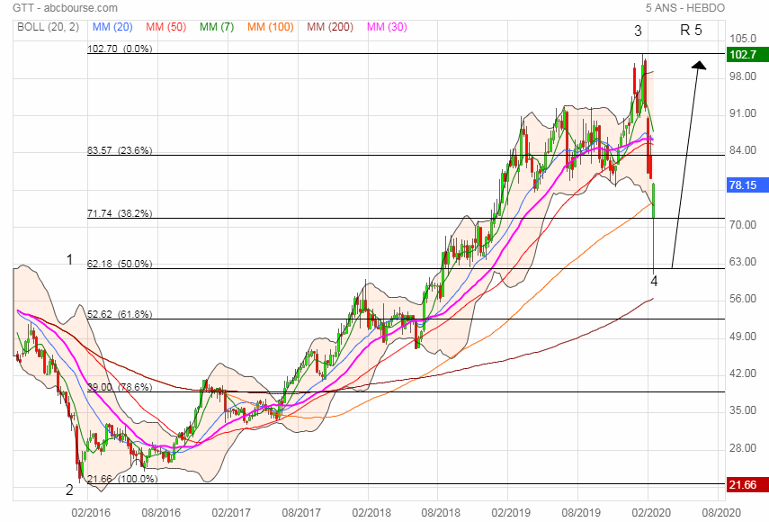Click the 102.70 (0.0%) Fibonacci label

[120, 49]
